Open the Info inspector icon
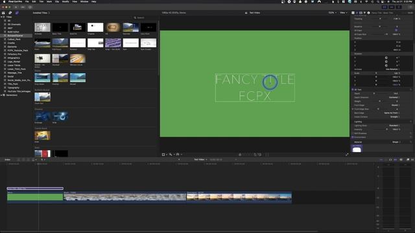Viewport: 415px width, 233px height. pos(368,13)
